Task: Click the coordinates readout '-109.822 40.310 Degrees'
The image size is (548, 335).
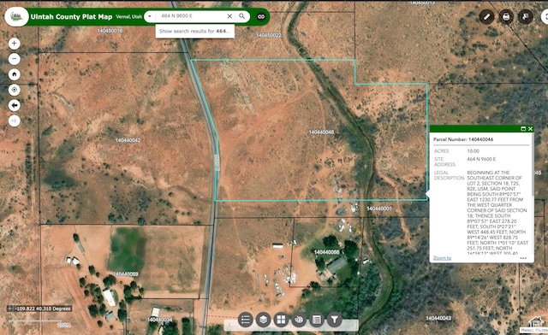Action: [x=43, y=309]
